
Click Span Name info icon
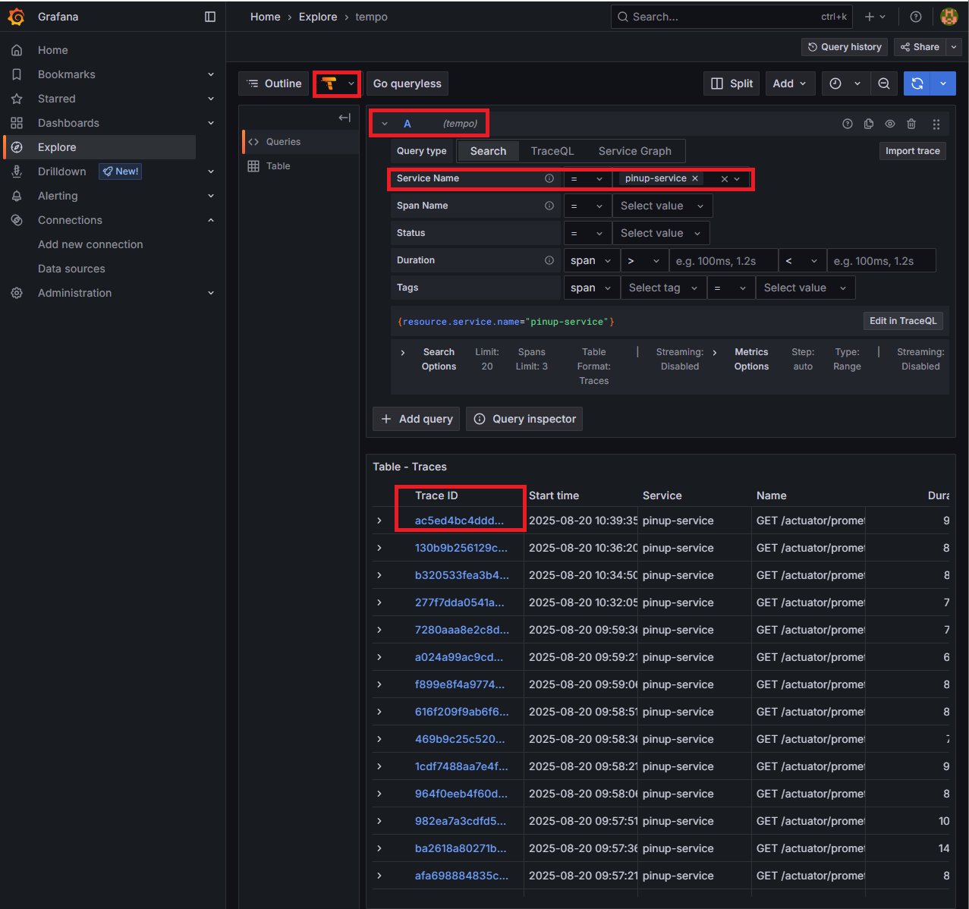549,206
